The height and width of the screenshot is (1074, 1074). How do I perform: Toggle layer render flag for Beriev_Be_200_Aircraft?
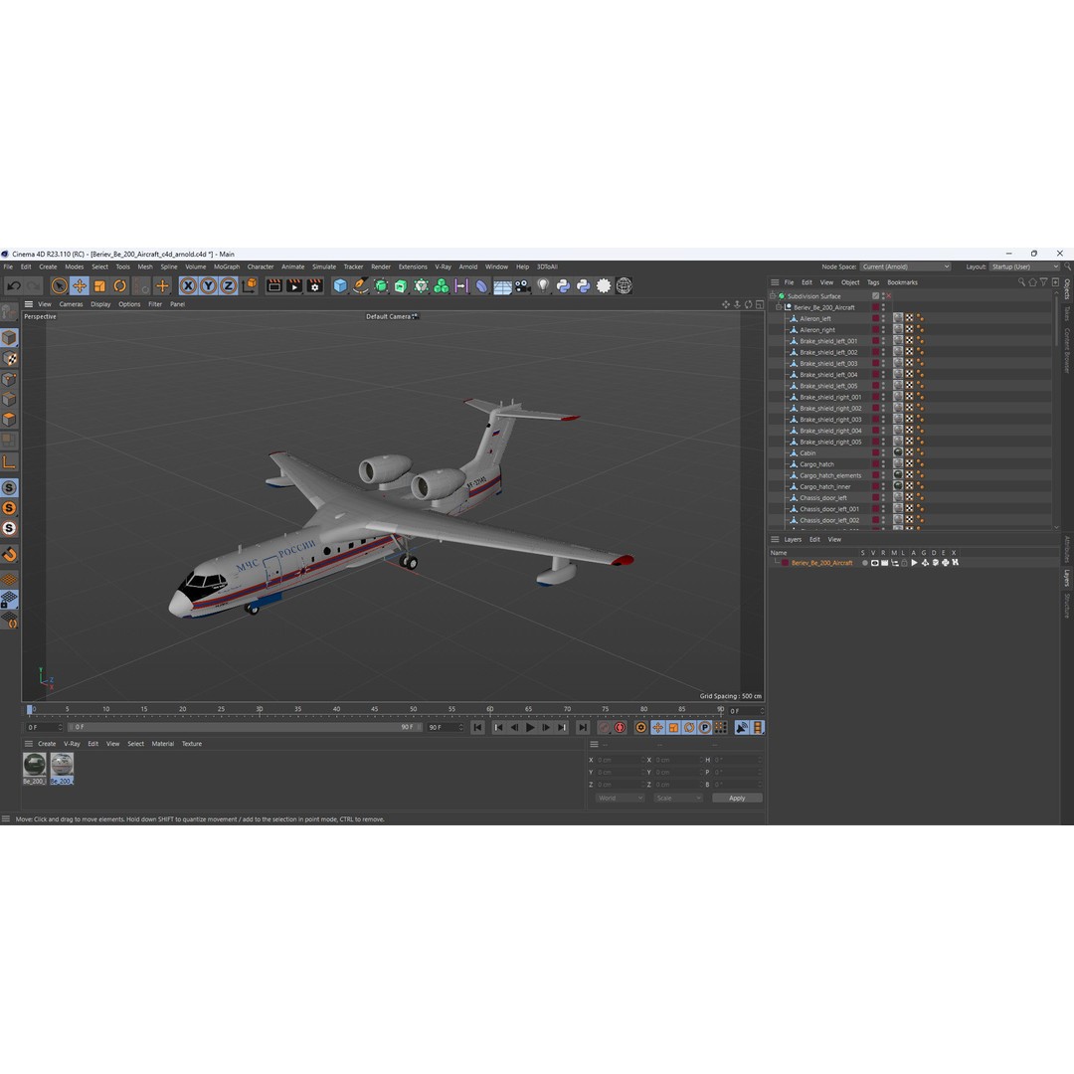coord(884,562)
